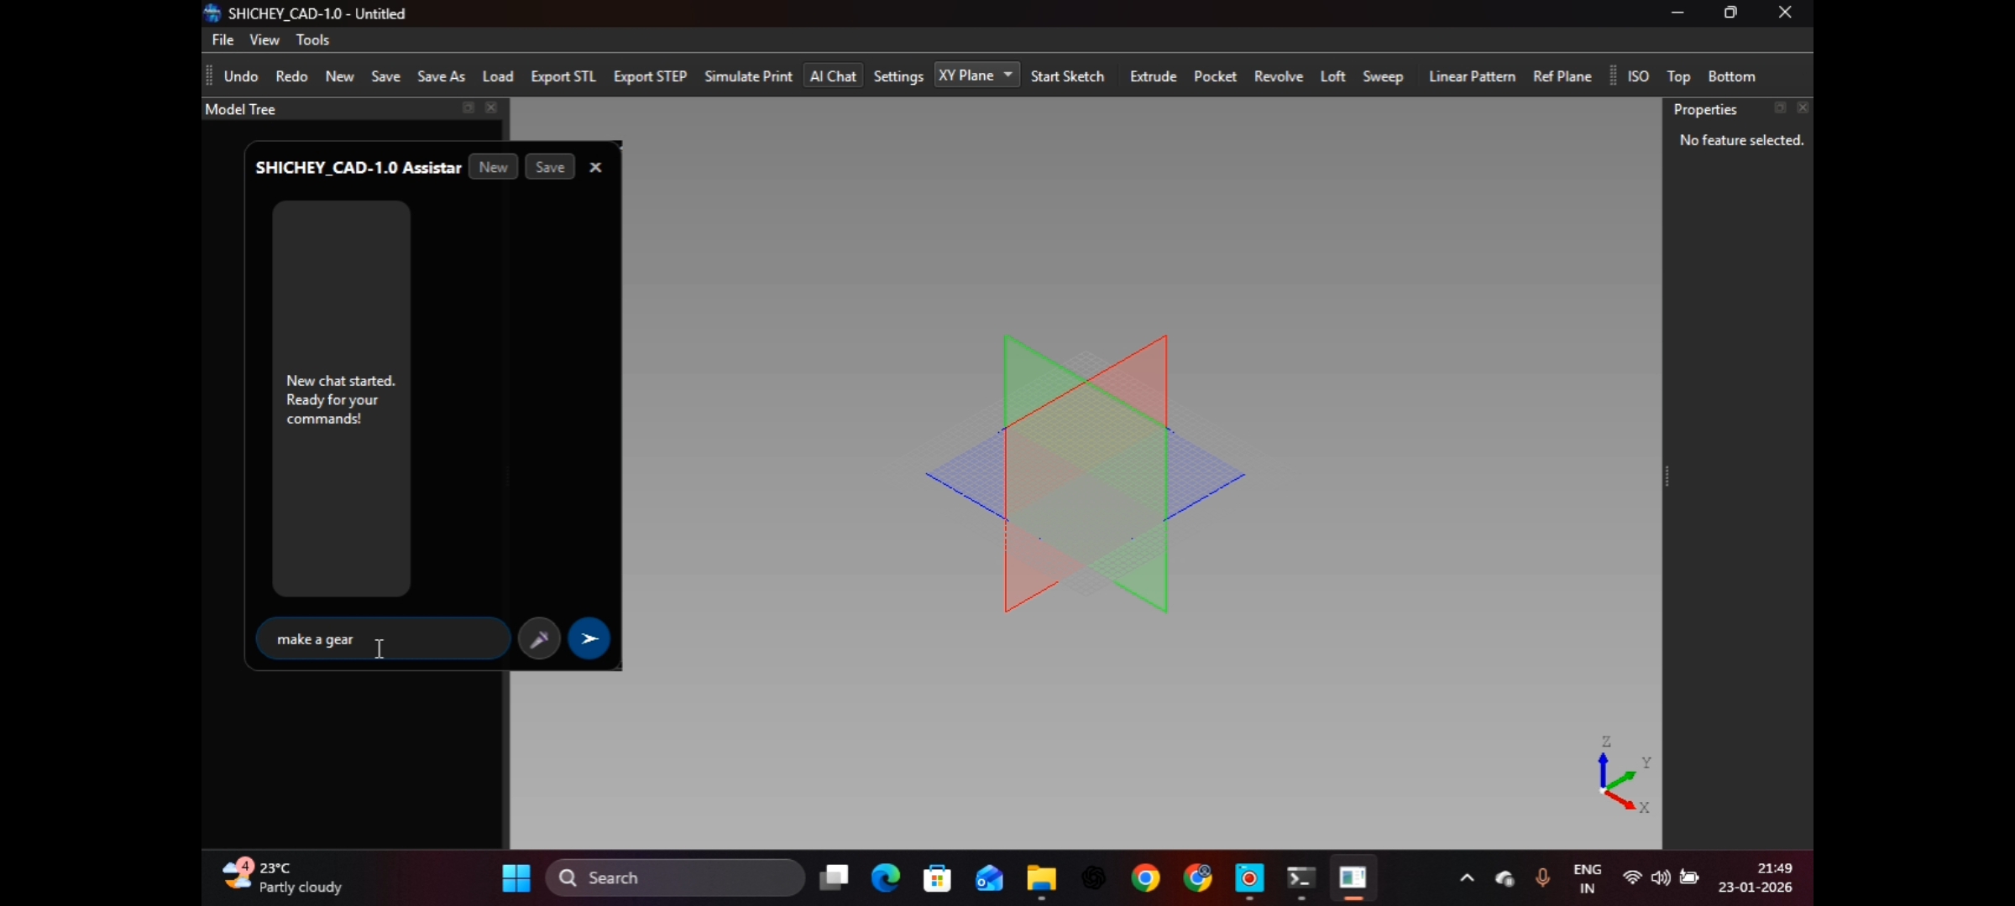Open the Tools menu

click(312, 39)
